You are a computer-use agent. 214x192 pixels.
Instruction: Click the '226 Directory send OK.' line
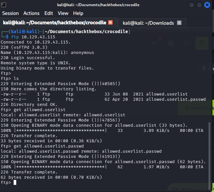[x=29, y=105]
